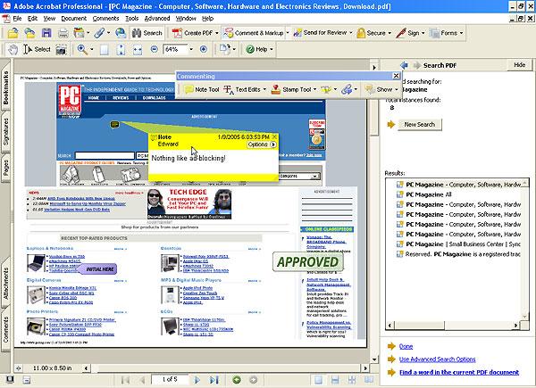Image resolution: width=536 pixels, height=388 pixels.
Task: Open the Bookmarks side tab
Action: (6, 88)
